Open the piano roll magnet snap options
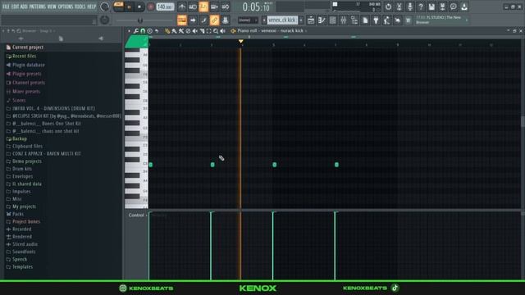The image size is (525, 295). (143, 31)
